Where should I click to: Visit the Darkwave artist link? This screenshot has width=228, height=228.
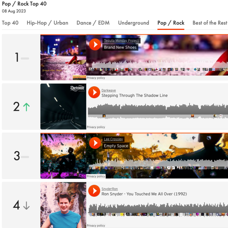click(109, 90)
